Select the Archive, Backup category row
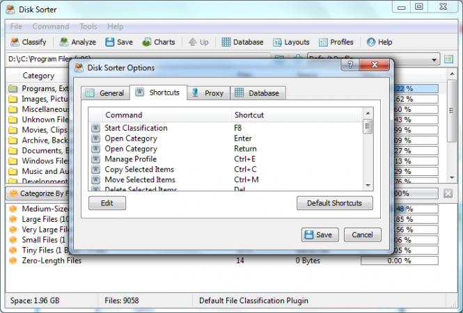Viewport: 463px width, 313px height. [38, 140]
